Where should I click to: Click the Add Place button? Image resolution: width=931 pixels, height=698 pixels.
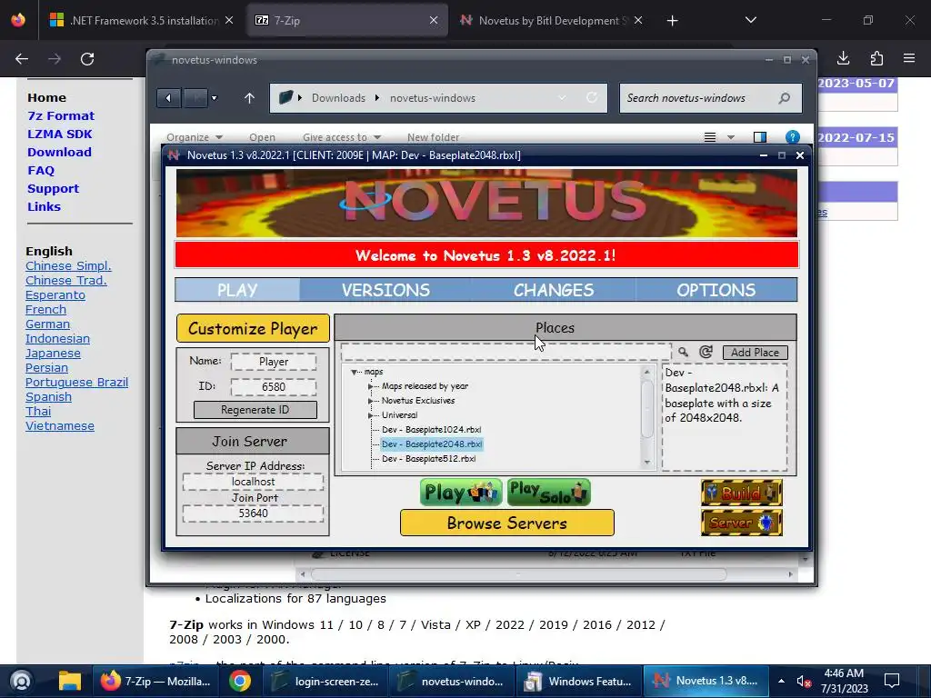click(755, 352)
